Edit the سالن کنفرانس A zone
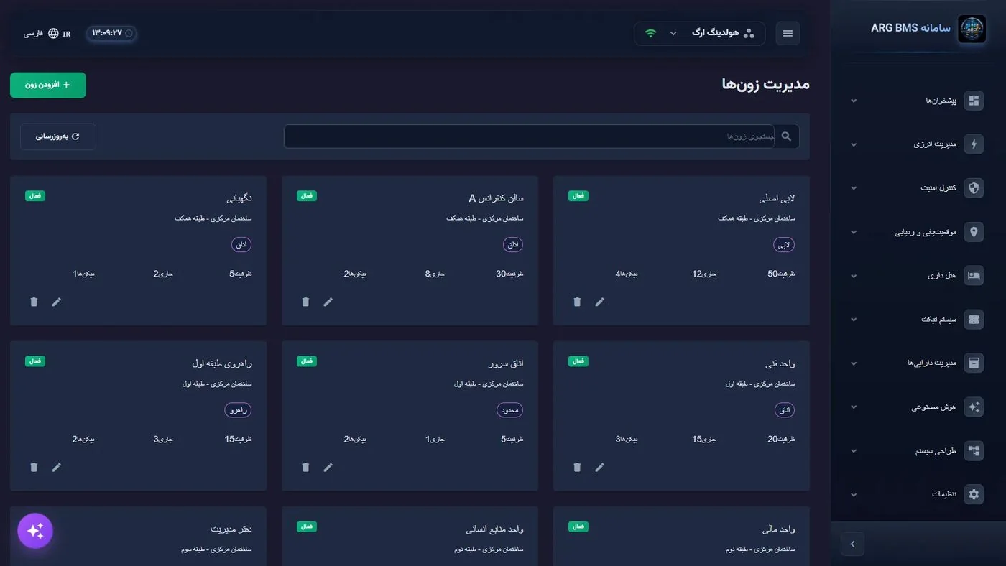The image size is (1006, 566). coord(328,302)
